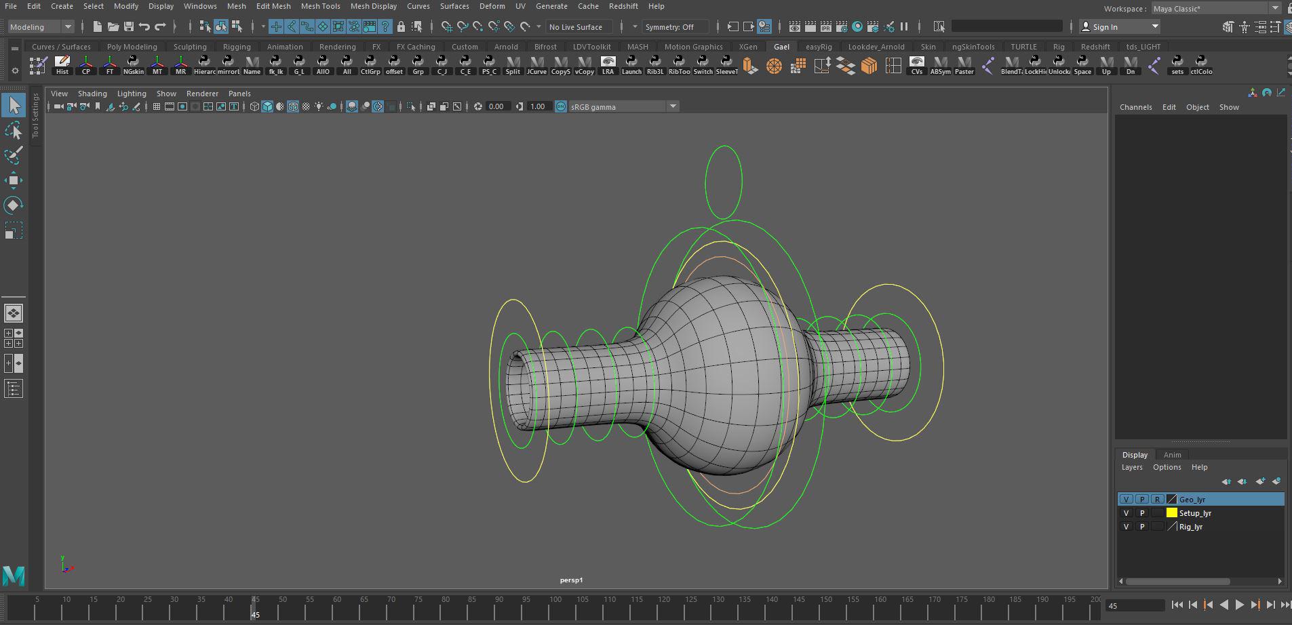
Task: Click the Undo arrow icon
Action: pyautogui.click(x=144, y=27)
